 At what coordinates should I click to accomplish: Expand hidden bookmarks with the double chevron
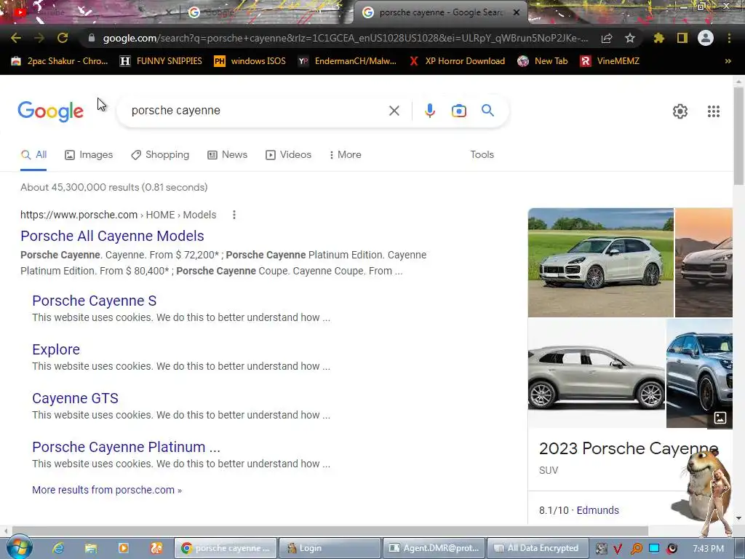728,61
